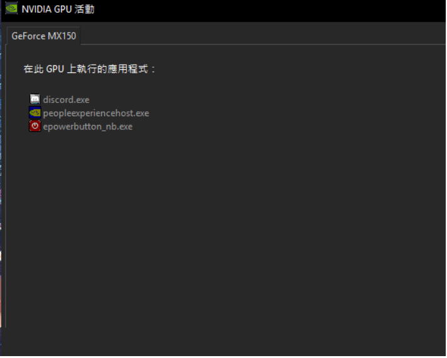Screen dimensions: 447x358
Task: Click the word GPU in the heading
Action: point(56,69)
